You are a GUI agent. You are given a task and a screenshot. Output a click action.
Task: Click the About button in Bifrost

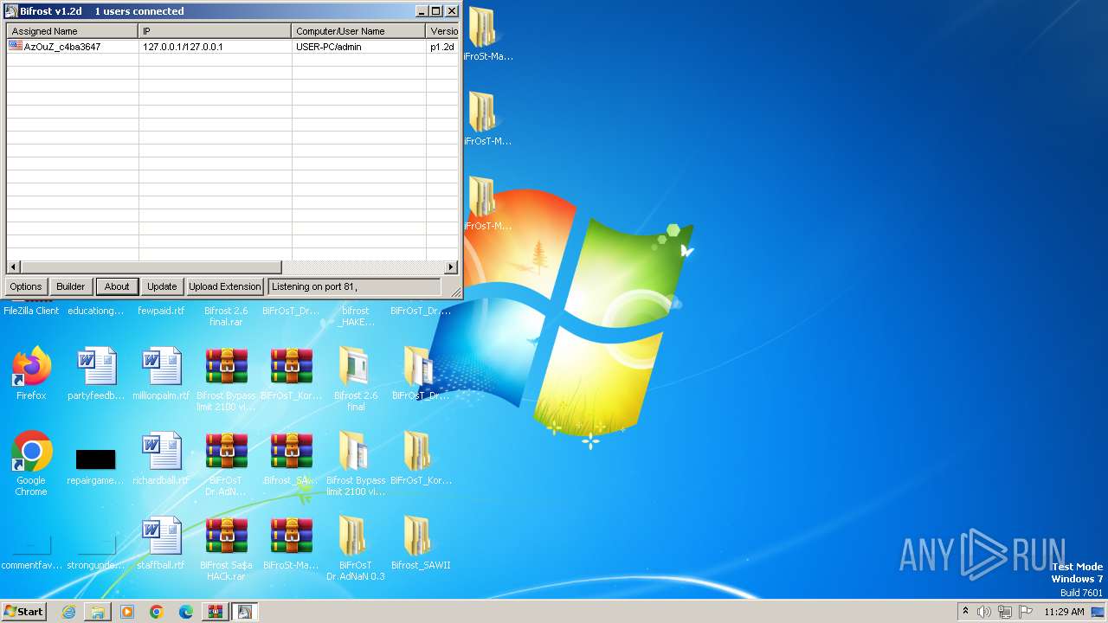point(117,286)
